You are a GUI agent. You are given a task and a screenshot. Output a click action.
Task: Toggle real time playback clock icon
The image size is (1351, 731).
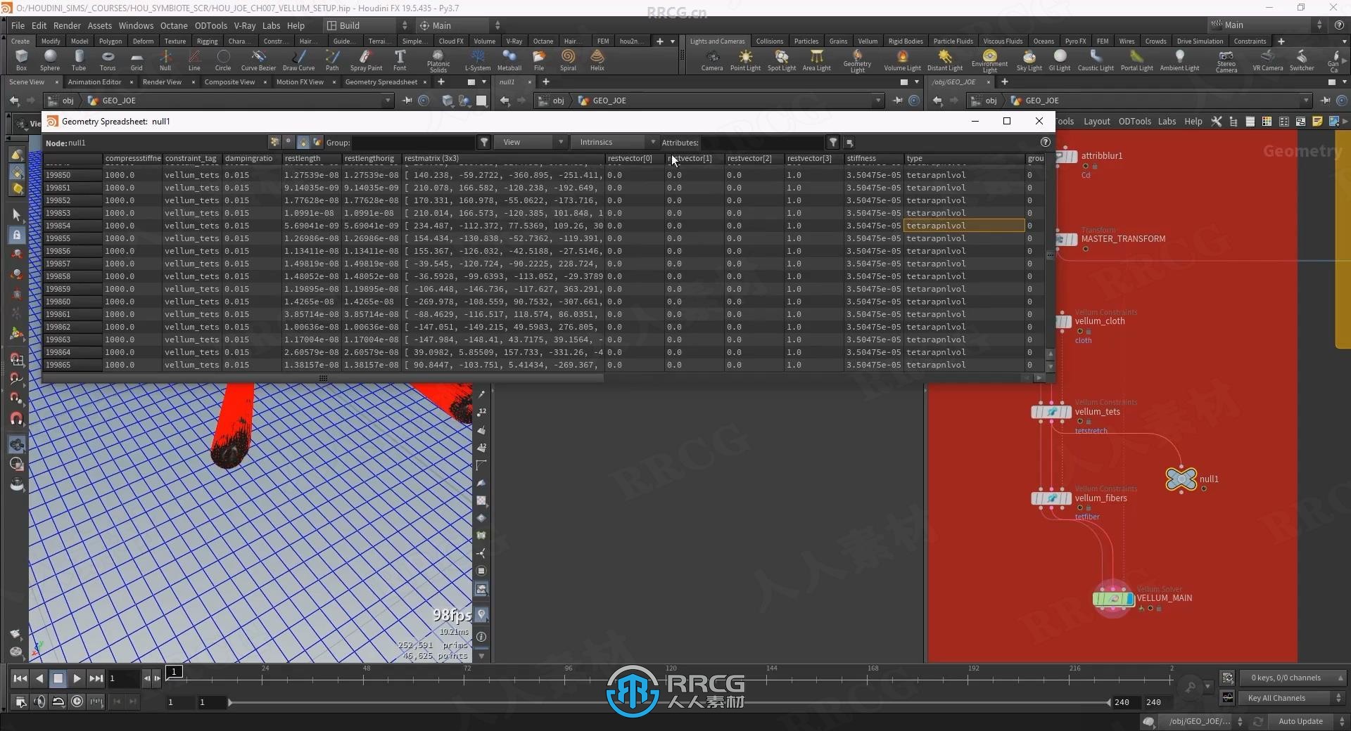coord(77,701)
